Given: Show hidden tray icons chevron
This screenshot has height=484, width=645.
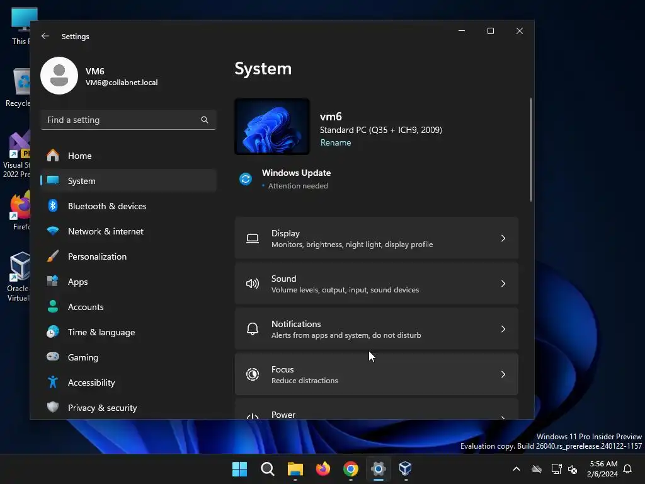Looking at the screenshot, I should (517, 469).
